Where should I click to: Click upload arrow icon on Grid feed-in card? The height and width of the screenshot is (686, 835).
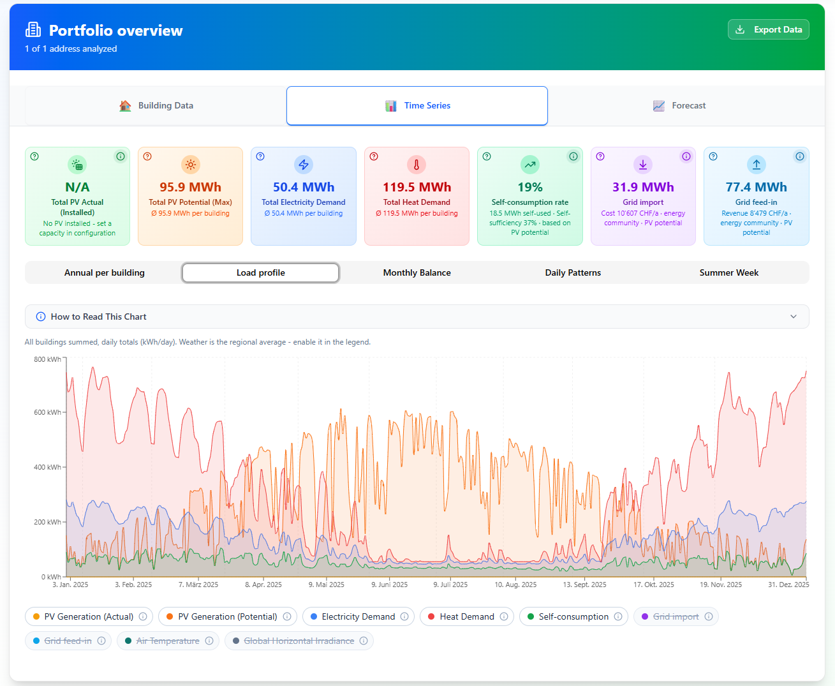click(x=757, y=165)
